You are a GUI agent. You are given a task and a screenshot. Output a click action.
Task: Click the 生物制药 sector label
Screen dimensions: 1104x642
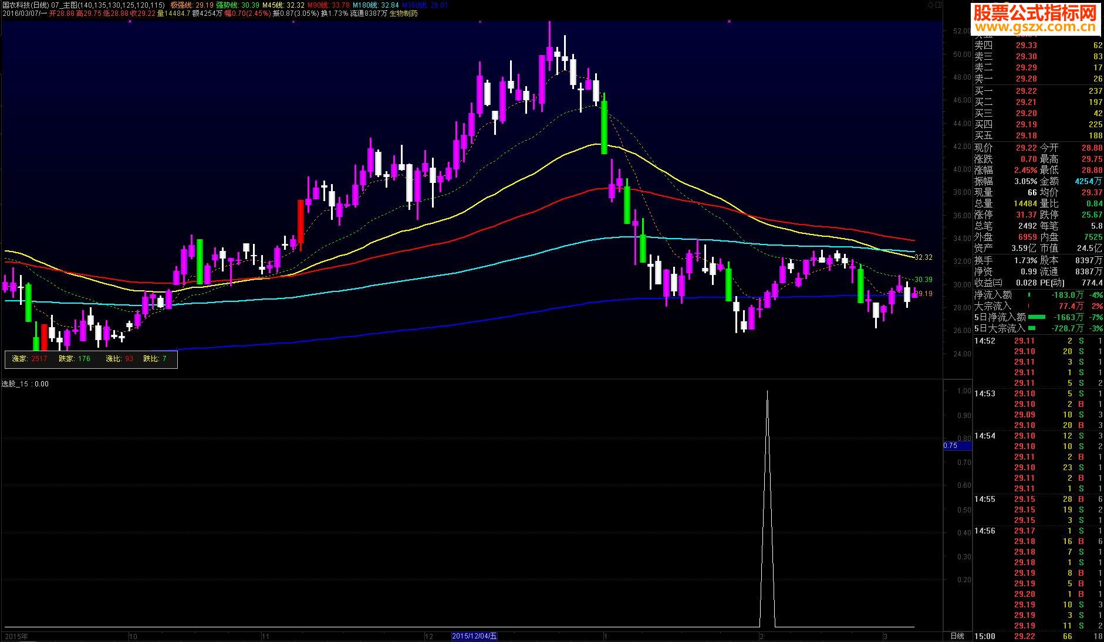click(x=404, y=13)
